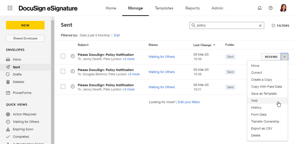This screenshot has width=294, height=144.
Task: Choose Correct in the envelope menu
Action: pyautogui.click(x=267, y=73)
